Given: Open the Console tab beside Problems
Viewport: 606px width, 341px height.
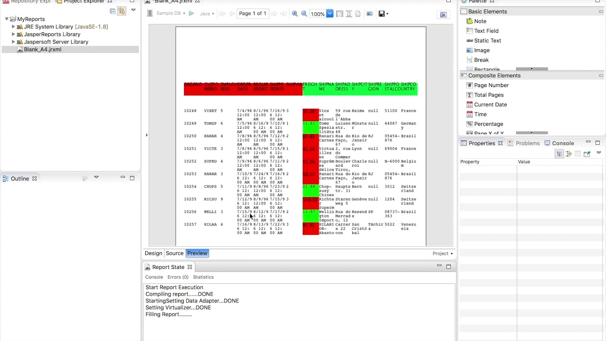Looking at the screenshot, I should click(559, 143).
